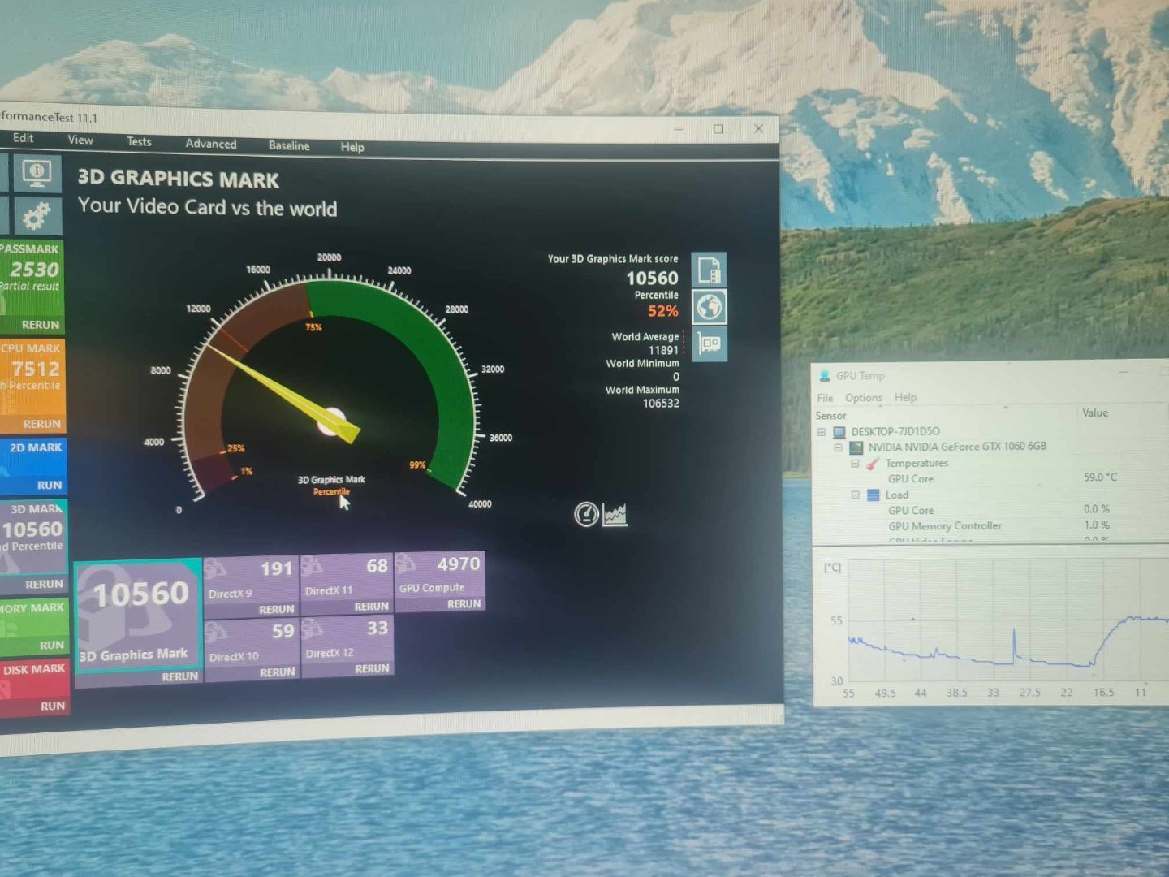Click the GPU Memory Controller row

click(x=990, y=526)
